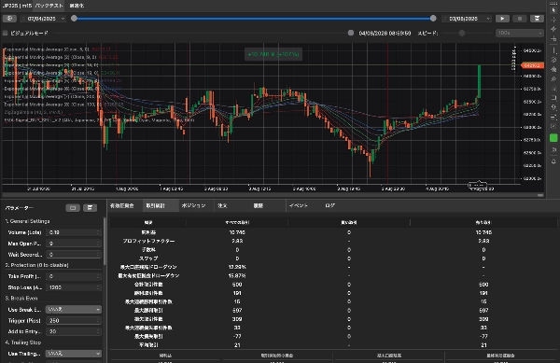The width and height of the screenshot is (560, 363).
Task: Click the Add to Entry input field
Action: (x=74, y=331)
